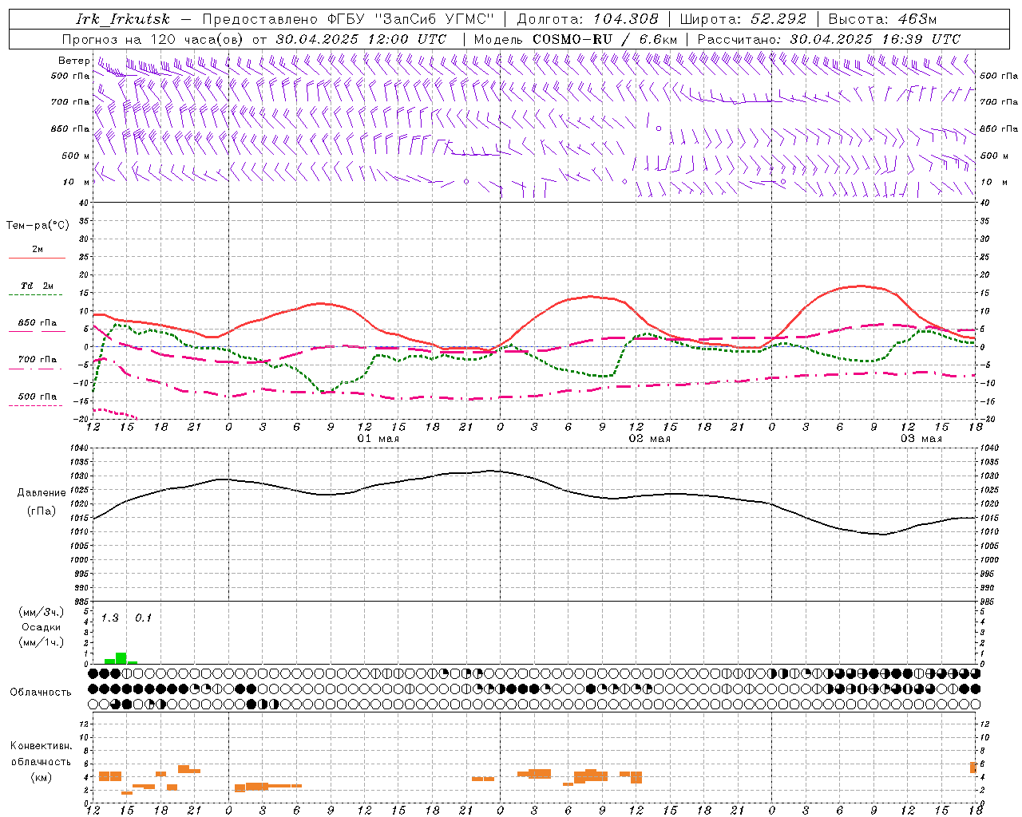Click the 03 мая date label

(921, 439)
